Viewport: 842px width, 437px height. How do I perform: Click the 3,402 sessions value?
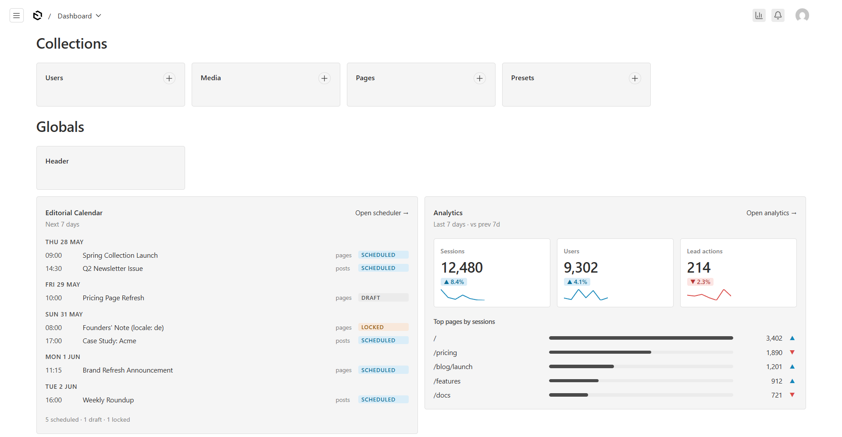tap(774, 338)
